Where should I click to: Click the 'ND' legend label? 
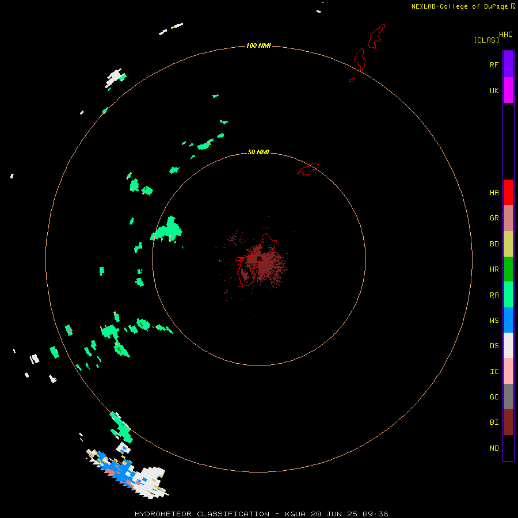(x=494, y=448)
